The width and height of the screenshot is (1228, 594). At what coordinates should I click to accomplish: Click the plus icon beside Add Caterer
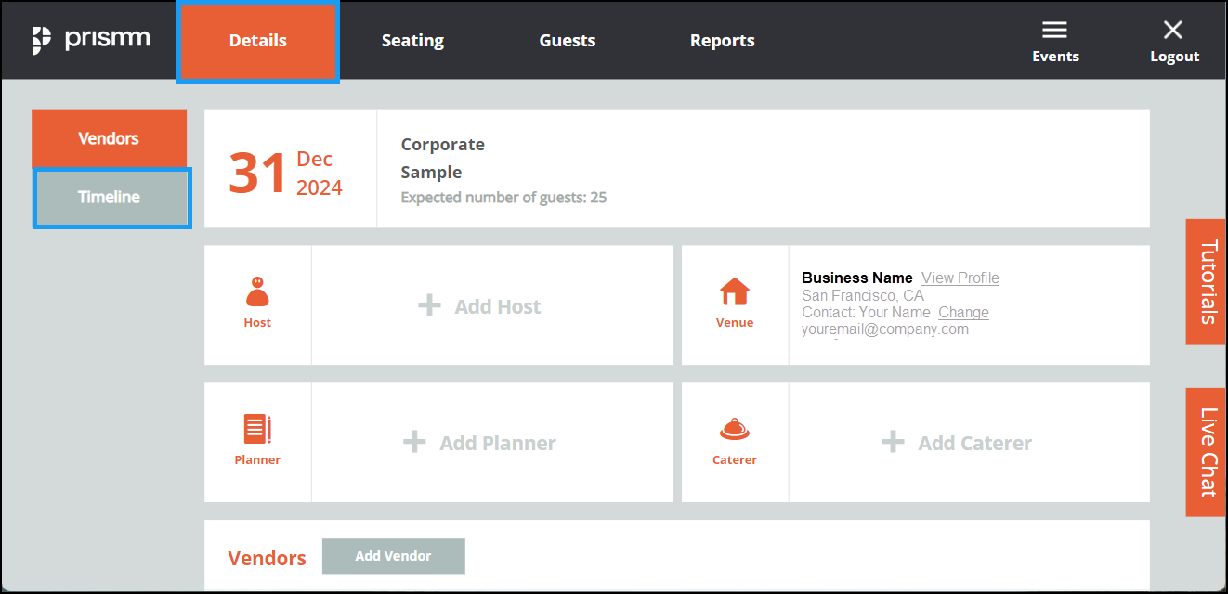pos(893,442)
